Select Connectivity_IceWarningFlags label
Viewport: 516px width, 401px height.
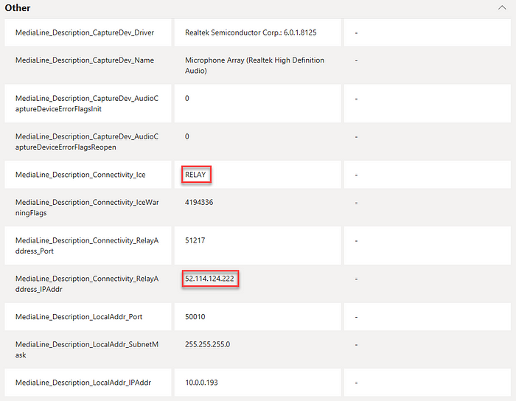(x=87, y=208)
